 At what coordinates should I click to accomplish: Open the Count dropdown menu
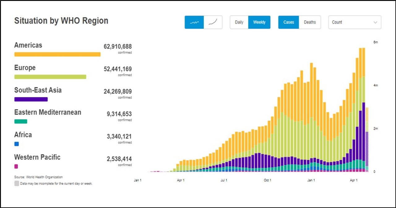pyautogui.click(x=355, y=22)
